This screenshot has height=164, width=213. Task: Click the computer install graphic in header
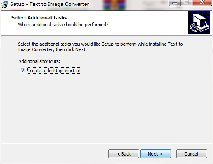pyautogui.click(x=199, y=23)
